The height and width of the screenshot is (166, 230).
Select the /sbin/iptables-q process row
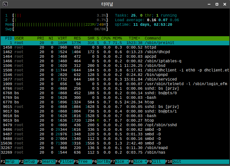[x=115, y=61]
